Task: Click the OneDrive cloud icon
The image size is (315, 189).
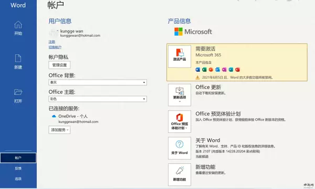Action: (x=54, y=116)
